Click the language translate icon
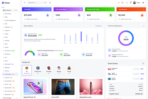The width and height of the screenshot is (148, 99). [x=123, y=3]
